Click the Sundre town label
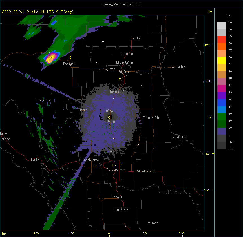 click(x=82, y=110)
